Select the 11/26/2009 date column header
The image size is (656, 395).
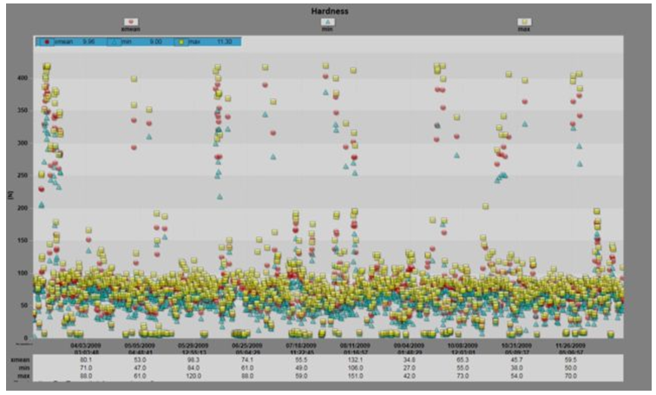pyautogui.click(x=571, y=346)
